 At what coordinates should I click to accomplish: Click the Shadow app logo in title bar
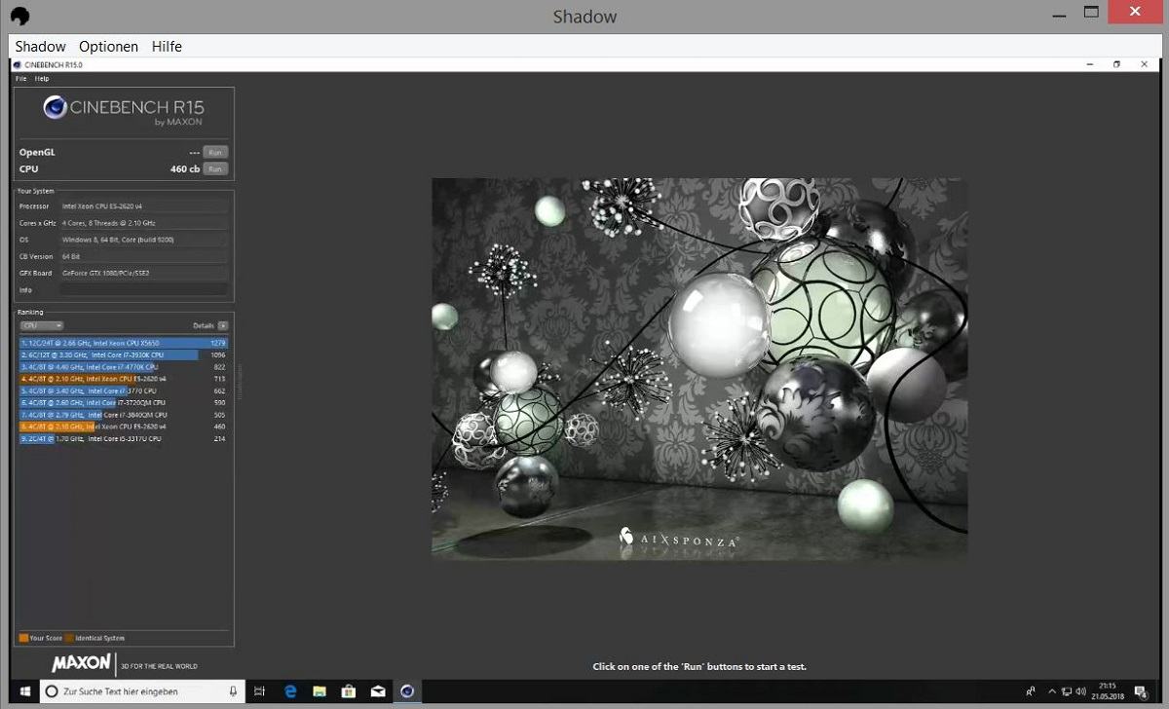[19, 17]
